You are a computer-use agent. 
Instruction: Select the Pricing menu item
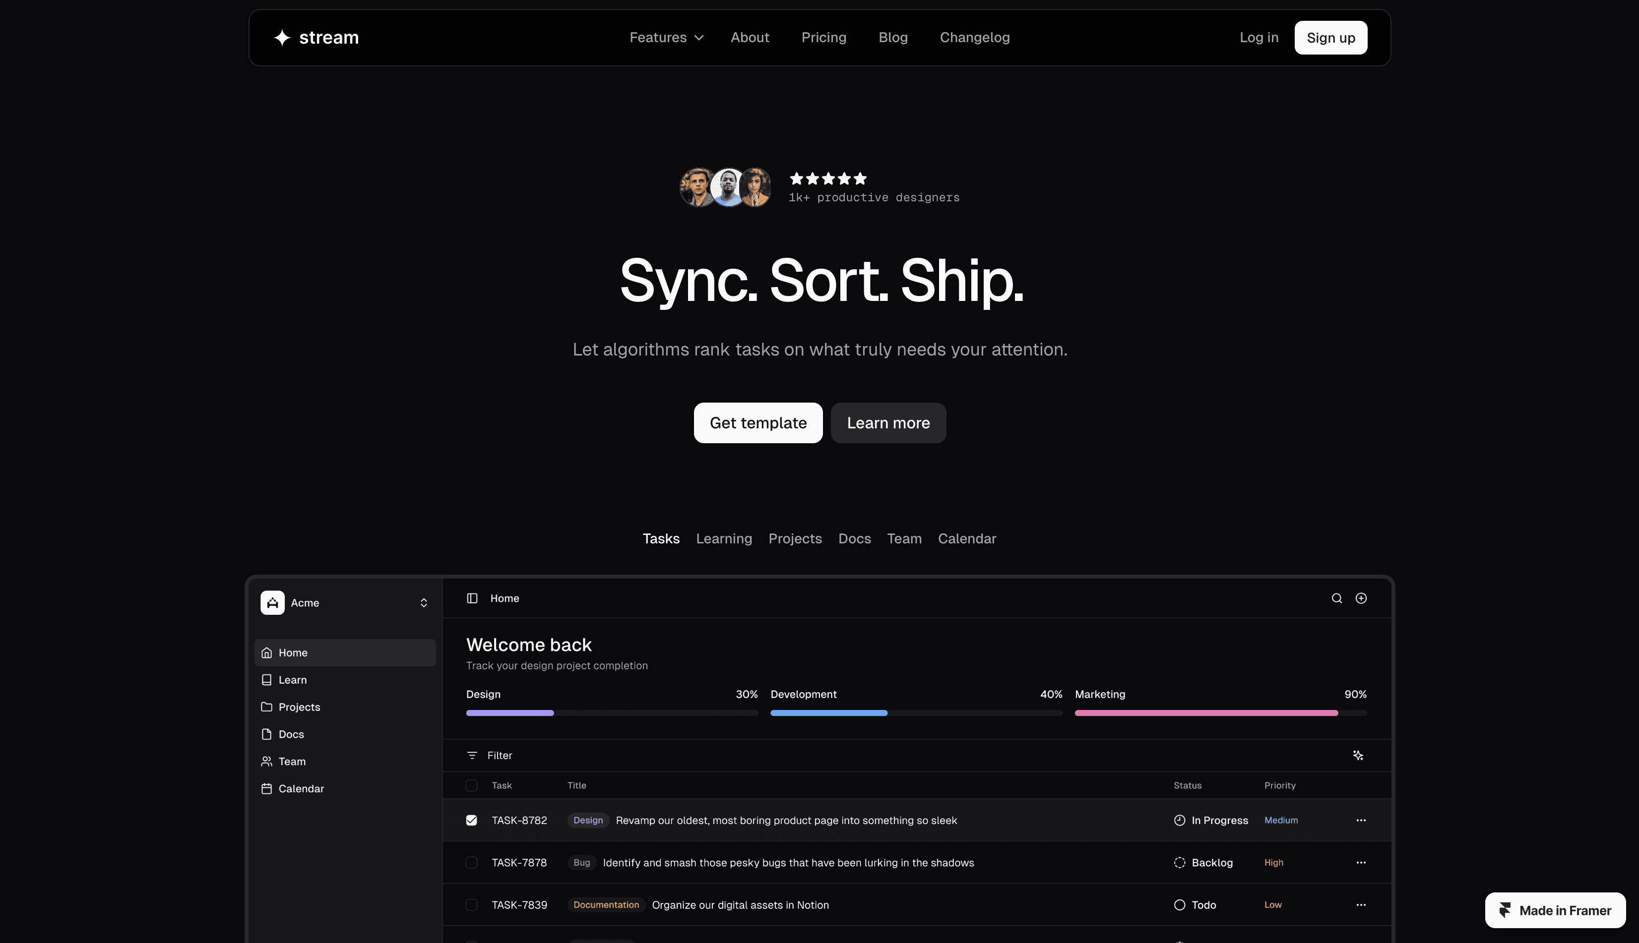click(x=823, y=38)
